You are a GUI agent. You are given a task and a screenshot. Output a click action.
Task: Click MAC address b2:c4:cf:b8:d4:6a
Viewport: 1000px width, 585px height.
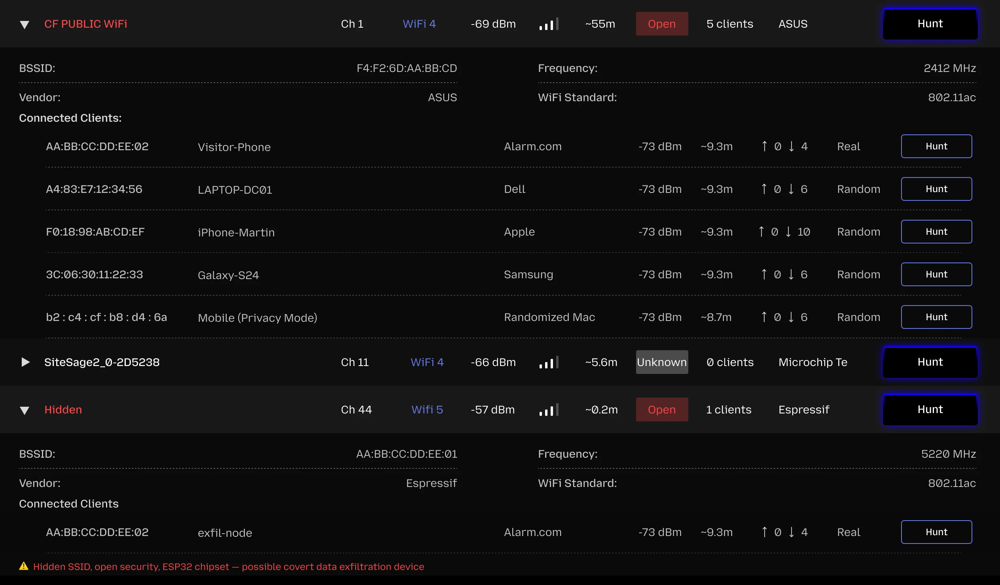coord(106,317)
